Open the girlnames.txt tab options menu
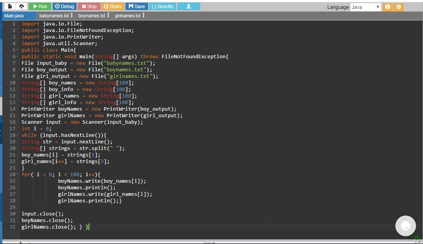 (x=144, y=15)
